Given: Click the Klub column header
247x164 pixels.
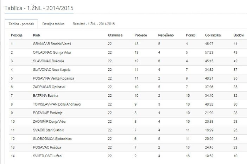Looking at the screenshot, I should [36, 35].
